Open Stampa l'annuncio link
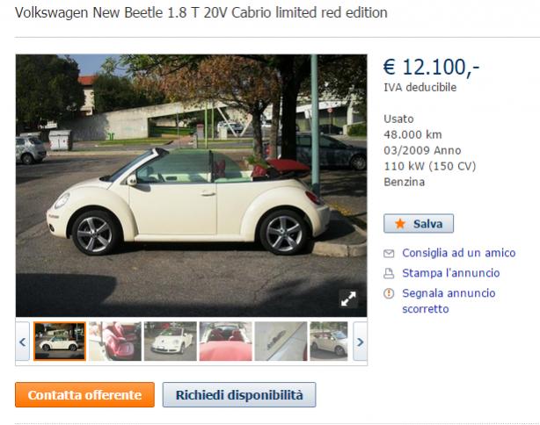 [x=451, y=273]
